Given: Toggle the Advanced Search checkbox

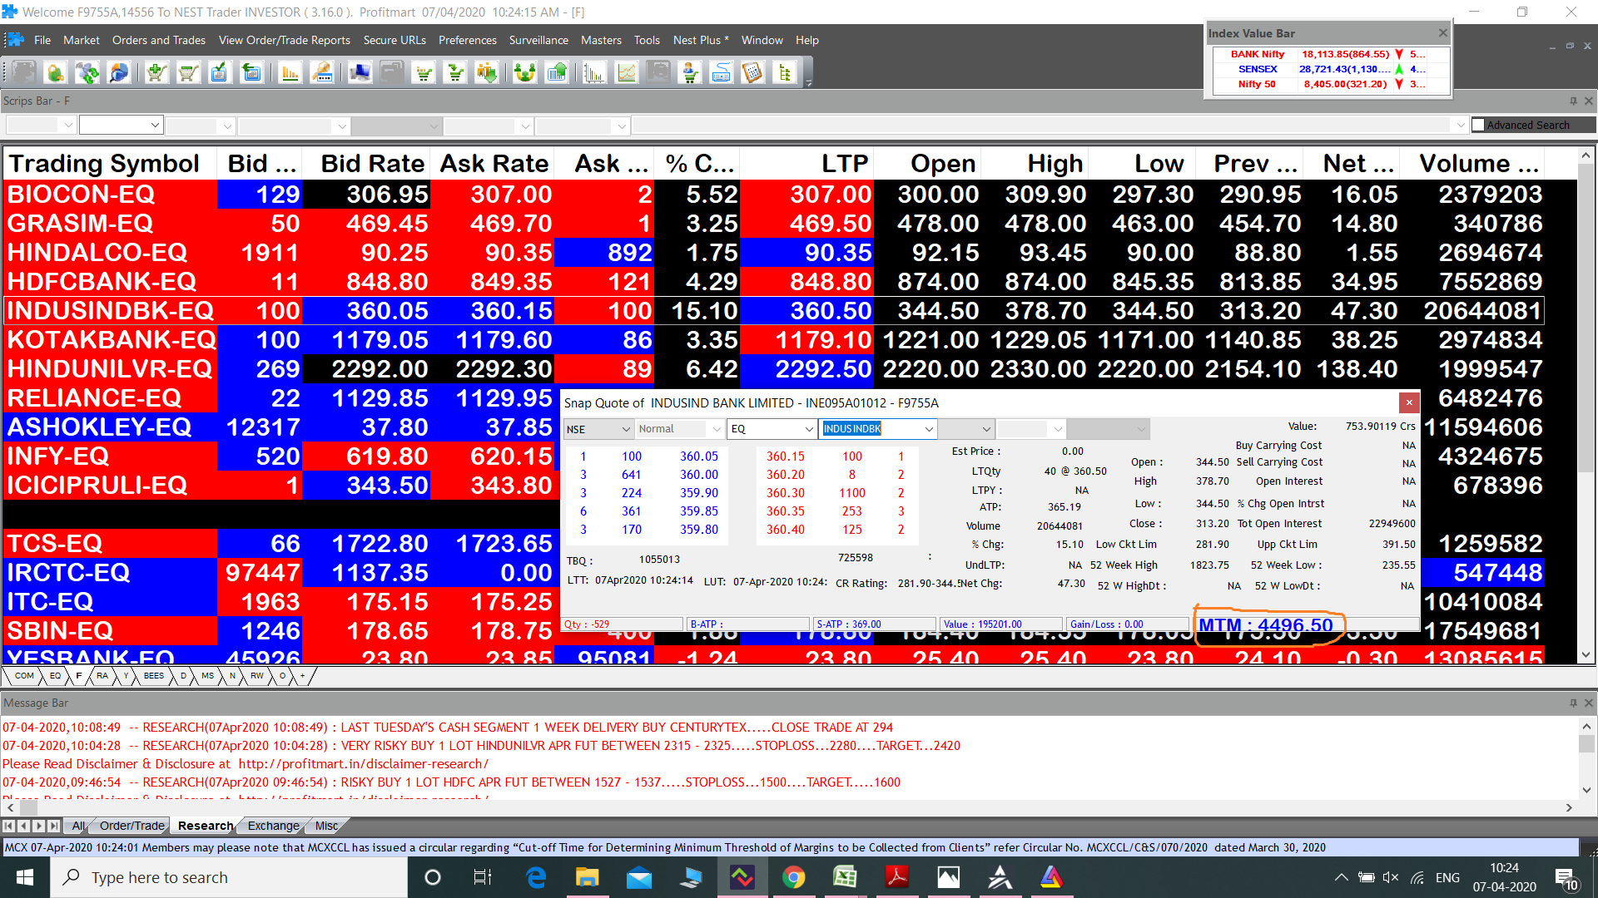Looking at the screenshot, I should tap(1478, 125).
